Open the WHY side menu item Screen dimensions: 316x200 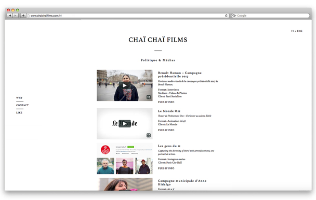pyautogui.click(x=19, y=98)
